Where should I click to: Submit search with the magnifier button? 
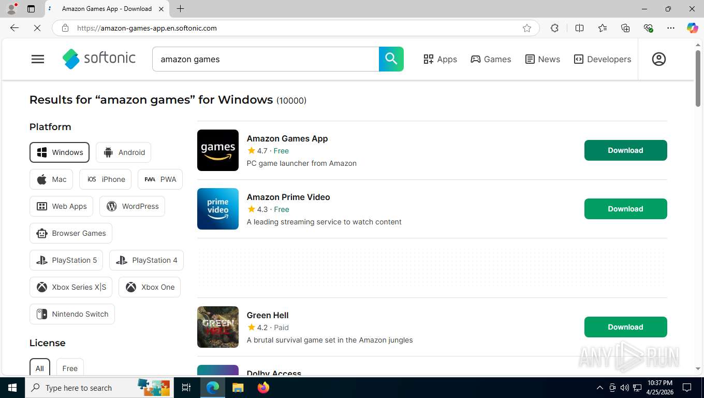pyautogui.click(x=391, y=59)
